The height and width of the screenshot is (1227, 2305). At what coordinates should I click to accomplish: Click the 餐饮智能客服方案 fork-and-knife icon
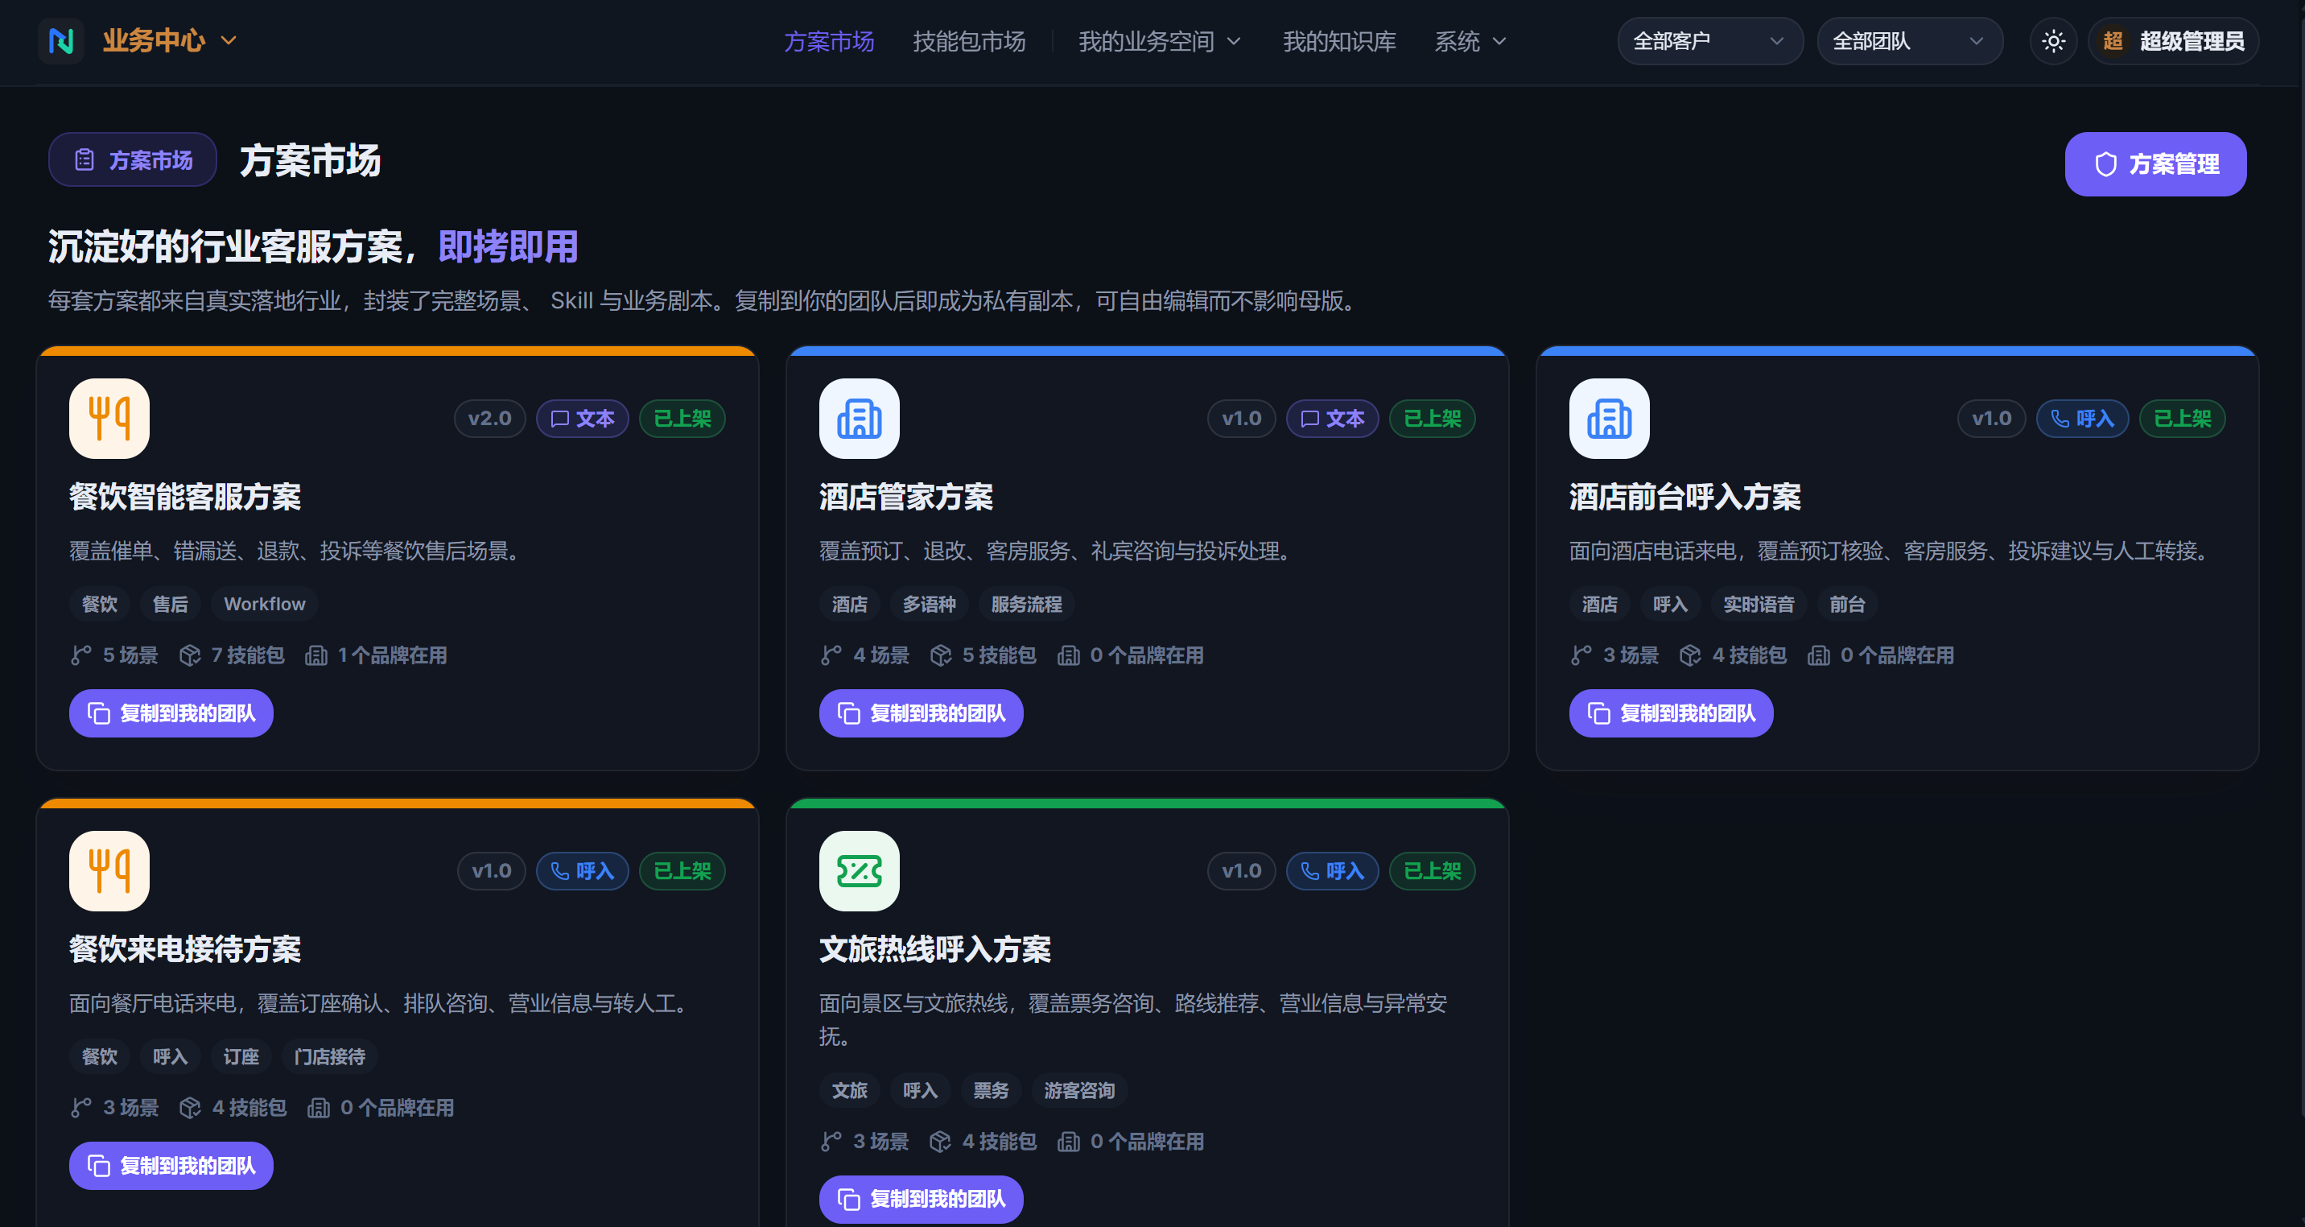point(109,418)
